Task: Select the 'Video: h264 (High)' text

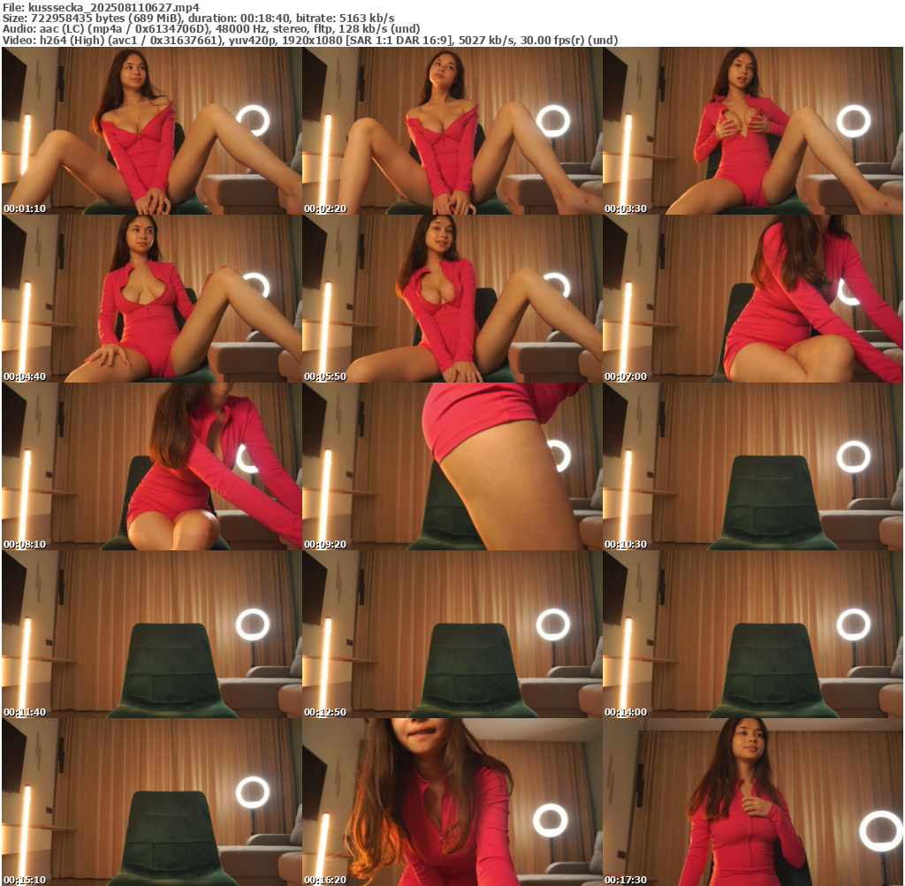Action: (x=53, y=41)
